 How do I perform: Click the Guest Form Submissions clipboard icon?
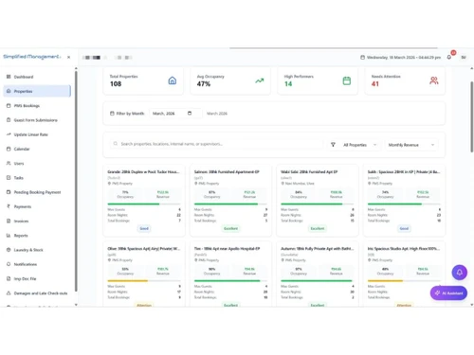(x=9, y=120)
